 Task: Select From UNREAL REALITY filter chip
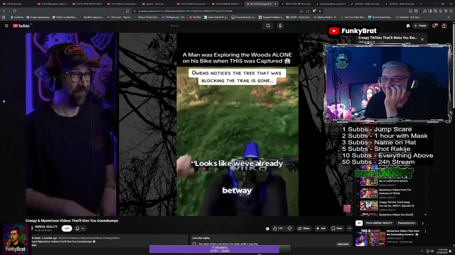379,223
